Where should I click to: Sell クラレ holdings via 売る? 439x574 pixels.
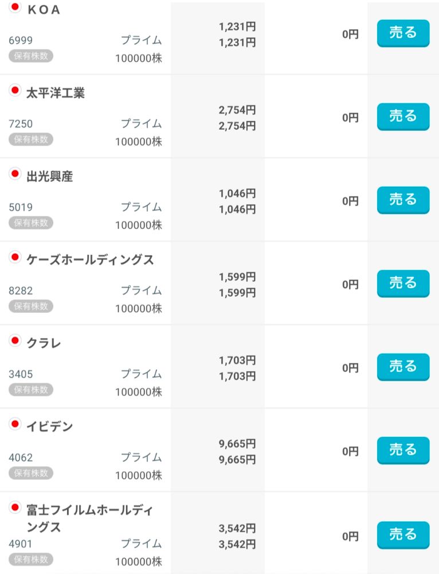click(403, 367)
